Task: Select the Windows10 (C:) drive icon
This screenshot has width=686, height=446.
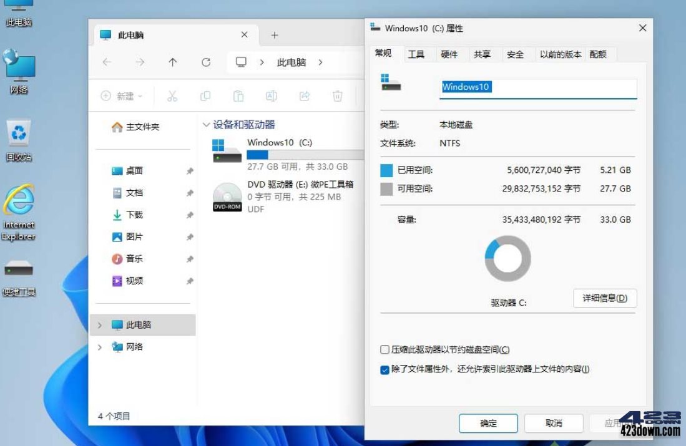Action: click(x=227, y=151)
